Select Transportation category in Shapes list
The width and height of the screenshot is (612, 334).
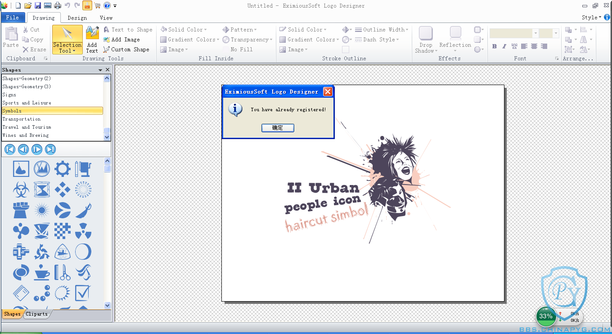click(52, 119)
